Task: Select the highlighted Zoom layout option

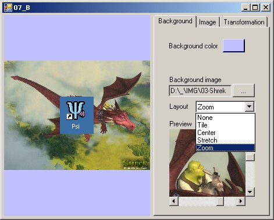Action: click(x=225, y=148)
